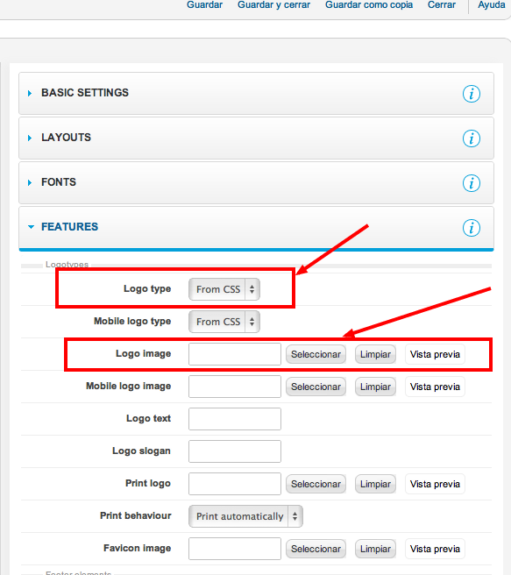This screenshot has height=575, width=511.
Task: Click Guardar y cerrar
Action: pyautogui.click(x=273, y=4)
